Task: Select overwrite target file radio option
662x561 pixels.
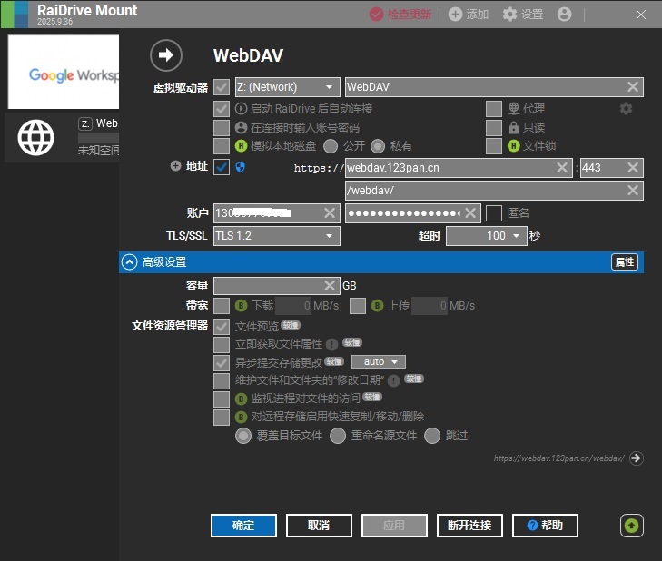Action: pyautogui.click(x=243, y=436)
